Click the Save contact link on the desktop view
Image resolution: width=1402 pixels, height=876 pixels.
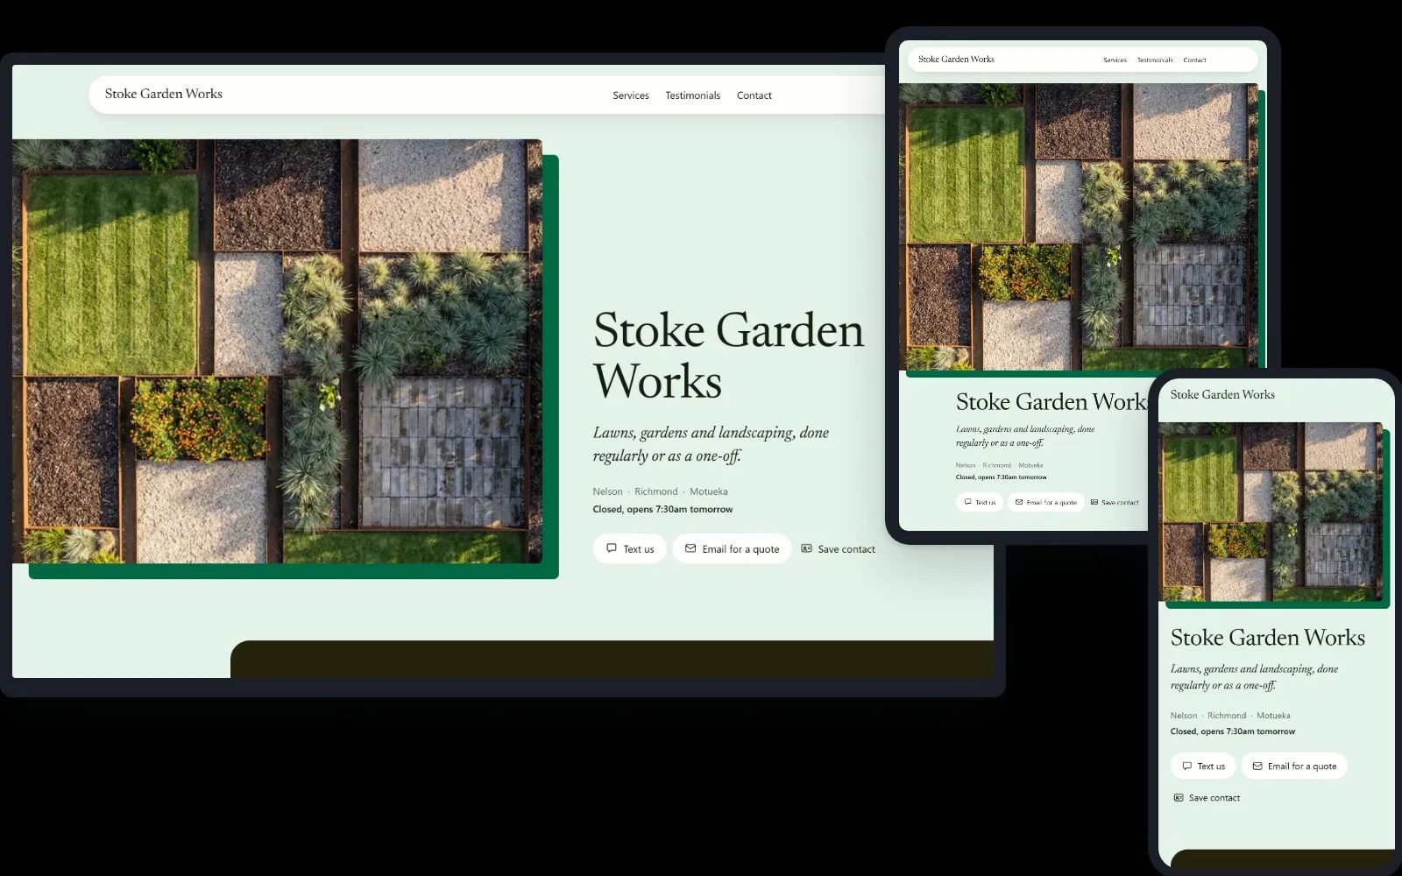[838, 549]
